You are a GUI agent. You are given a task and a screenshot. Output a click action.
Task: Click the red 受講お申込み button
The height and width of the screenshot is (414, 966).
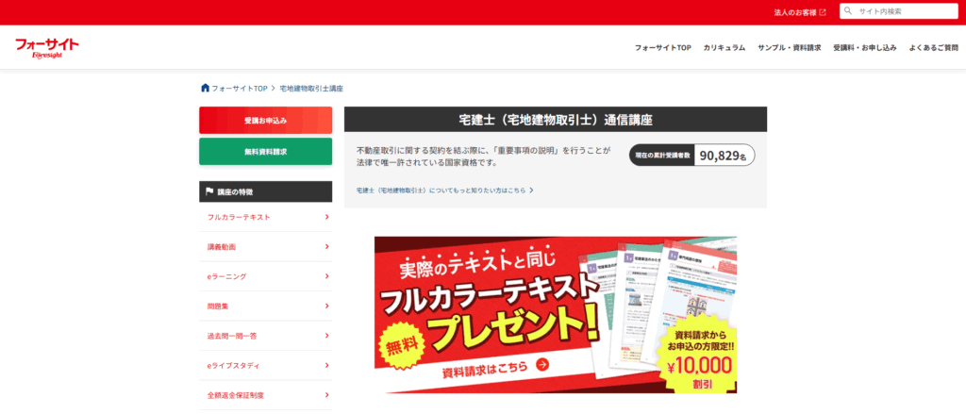pyautogui.click(x=265, y=120)
